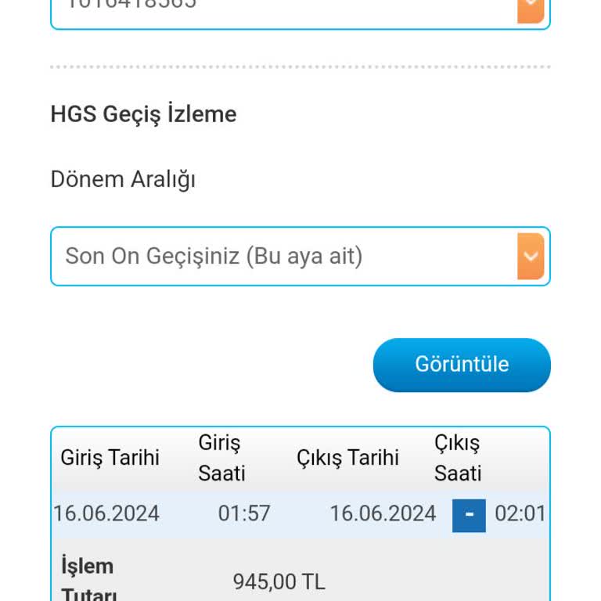Tap the Dönem Aralığı label
The image size is (601, 601).
(x=123, y=179)
